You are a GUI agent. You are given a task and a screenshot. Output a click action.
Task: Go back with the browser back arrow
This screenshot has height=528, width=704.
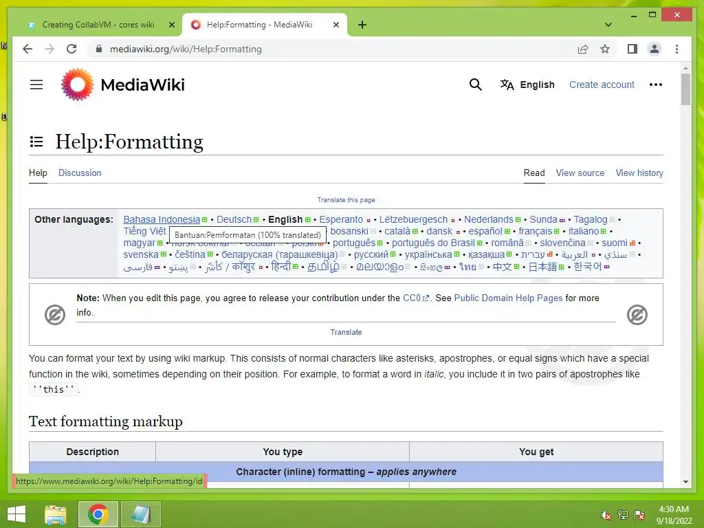point(27,49)
